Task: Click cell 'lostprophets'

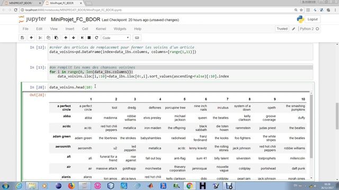Action: (267, 158)
